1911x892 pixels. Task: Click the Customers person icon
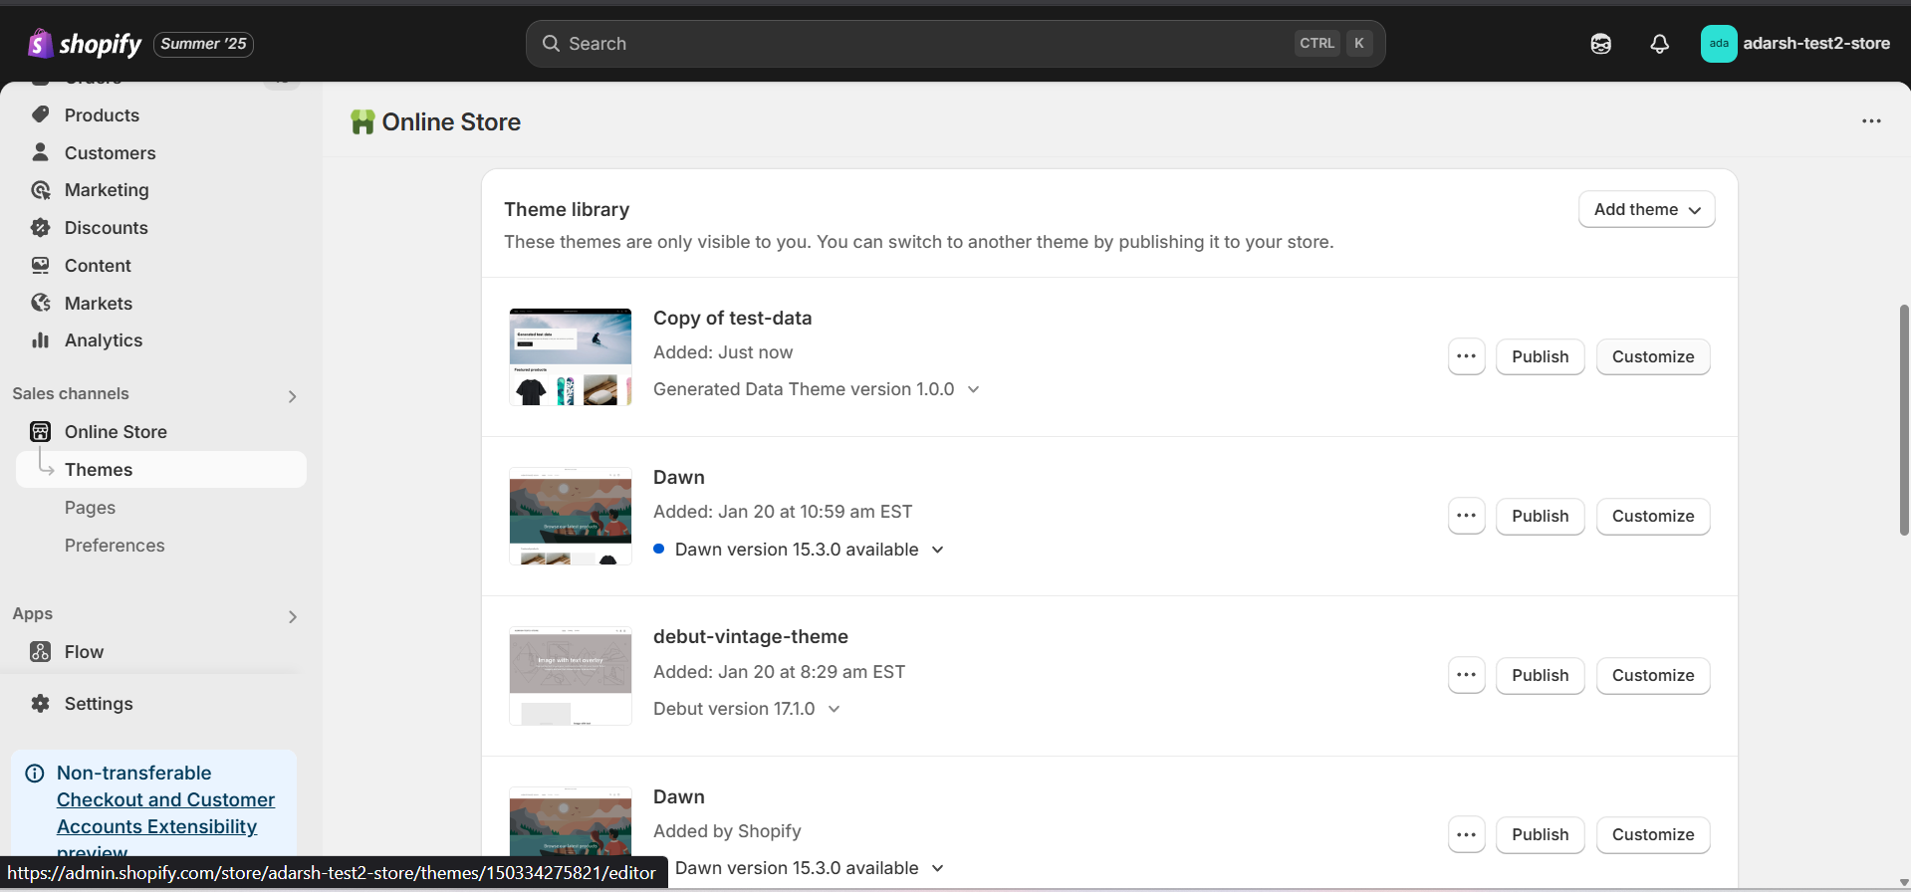(40, 152)
